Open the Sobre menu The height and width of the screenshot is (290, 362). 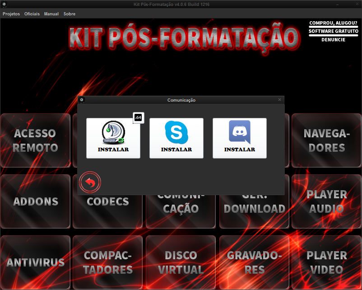point(70,14)
